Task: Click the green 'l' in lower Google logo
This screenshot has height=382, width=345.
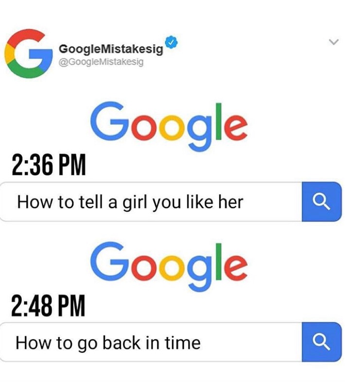Action: [x=218, y=261]
